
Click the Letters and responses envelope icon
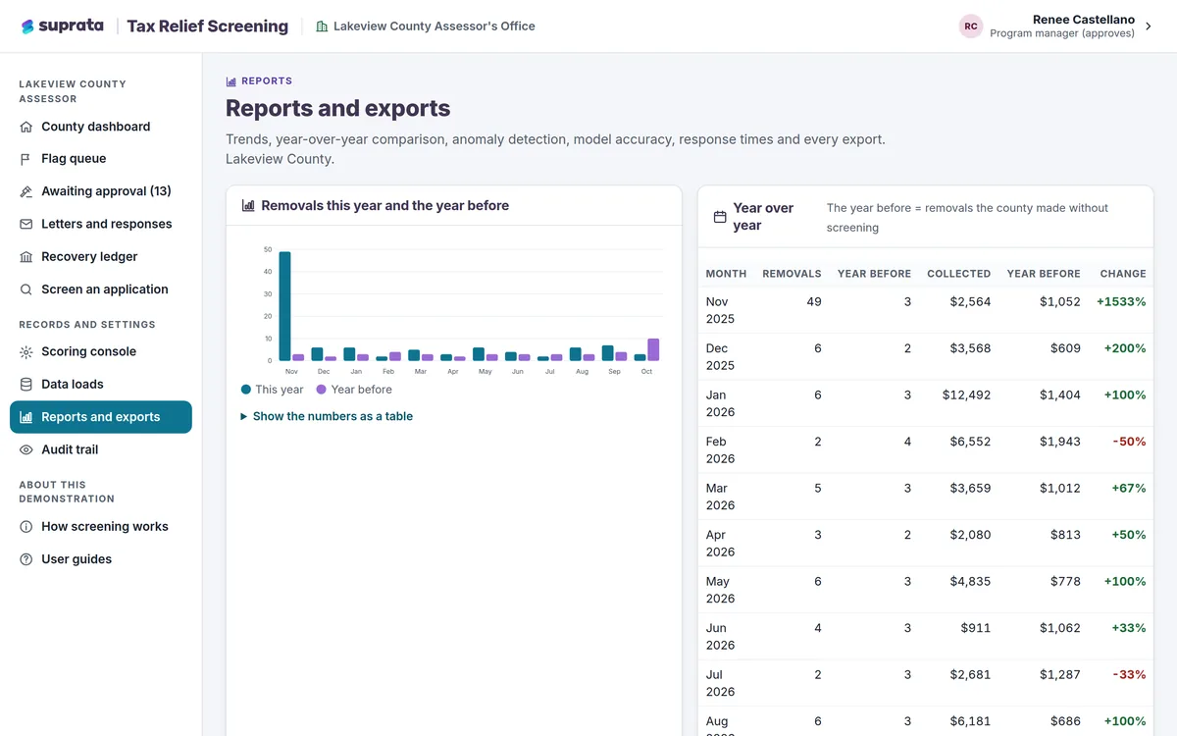(x=26, y=224)
